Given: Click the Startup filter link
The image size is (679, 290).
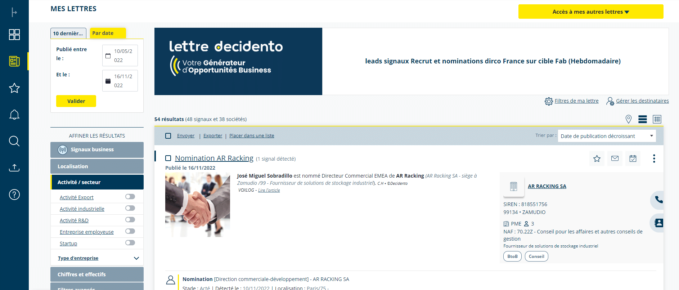Looking at the screenshot, I should pos(68,244).
